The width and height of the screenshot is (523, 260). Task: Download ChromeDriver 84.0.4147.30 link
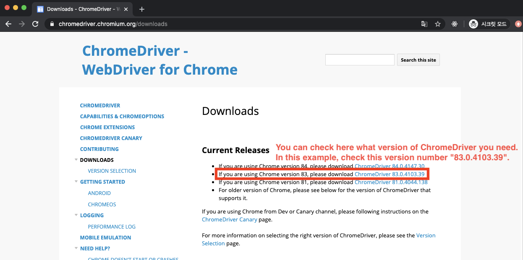coord(390,166)
